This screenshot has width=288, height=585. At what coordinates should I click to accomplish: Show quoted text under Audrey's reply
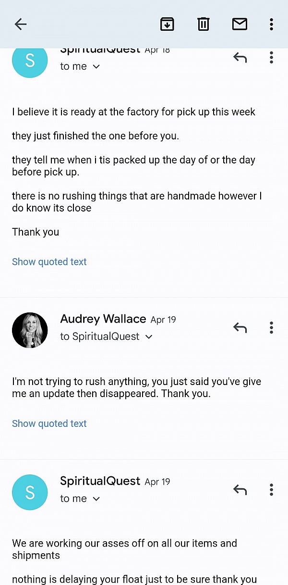pyautogui.click(x=49, y=423)
